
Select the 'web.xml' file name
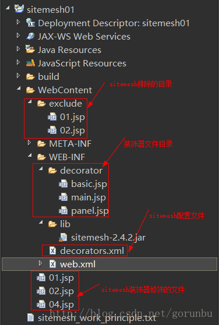point(77,264)
